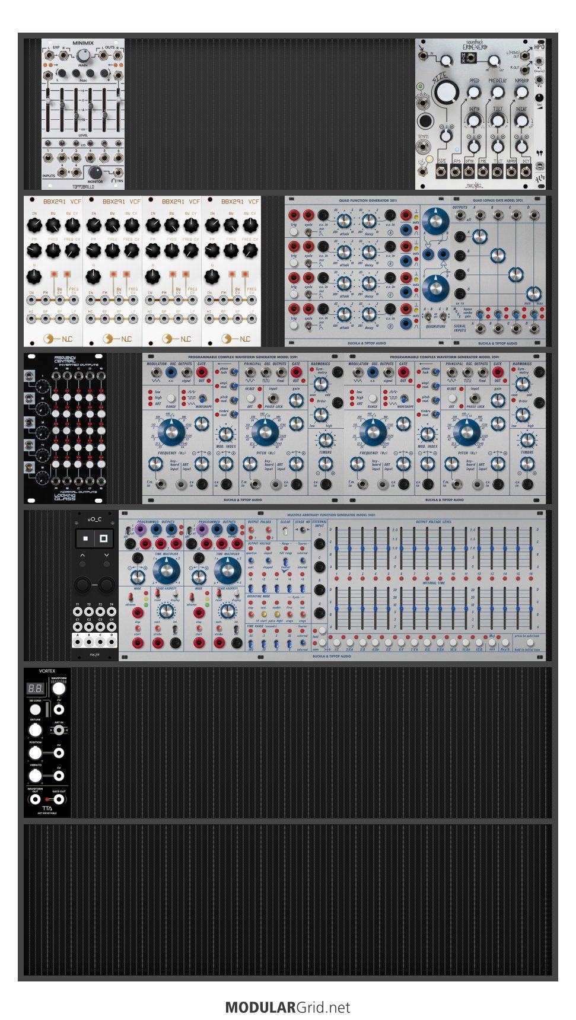Adjust stage 1 output voltage level slider on 248t
Viewport: 576px width, 1020px height.
[337, 549]
